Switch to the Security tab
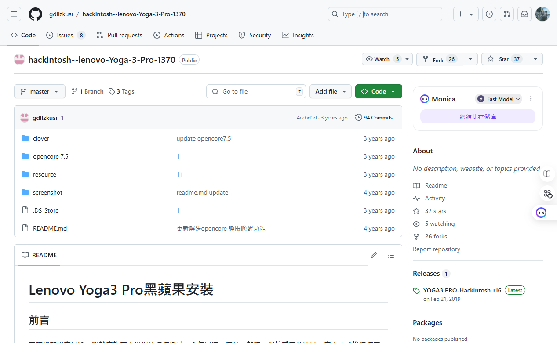Screen dimensions: 557x343 click(x=255, y=35)
